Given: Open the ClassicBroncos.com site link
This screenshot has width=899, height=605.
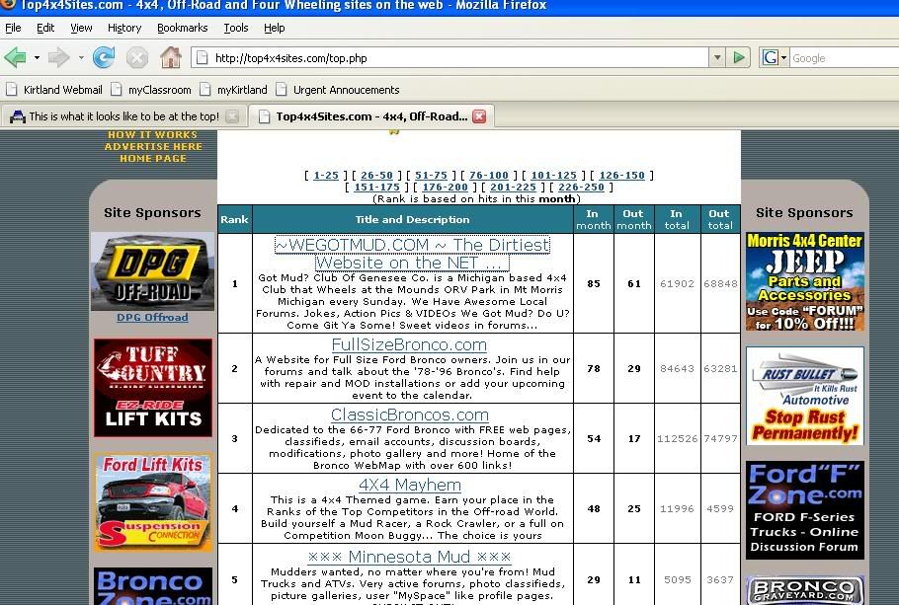Looking at the screenshot, I should [x=409, y=415].
